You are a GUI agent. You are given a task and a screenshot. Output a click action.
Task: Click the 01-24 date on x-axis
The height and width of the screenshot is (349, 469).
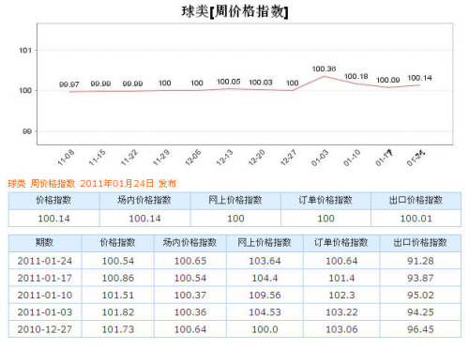pos(416,158)
